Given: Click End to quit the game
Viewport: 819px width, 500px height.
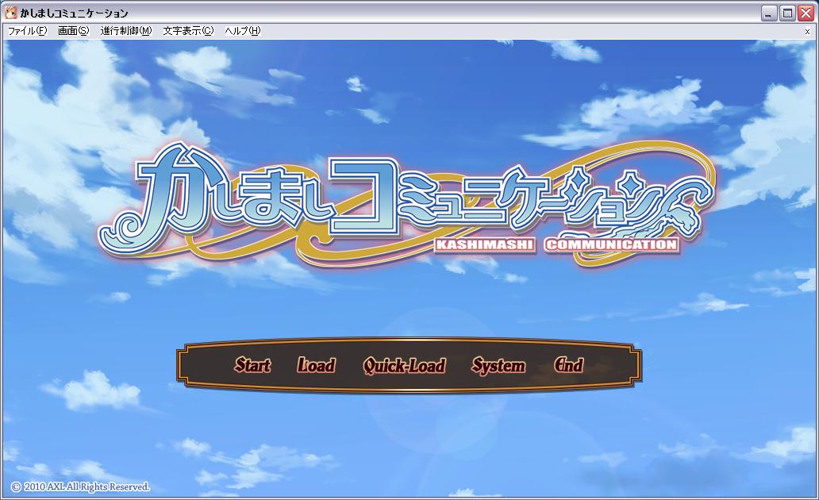Looking at the screenshot, I should click(569, 364).
